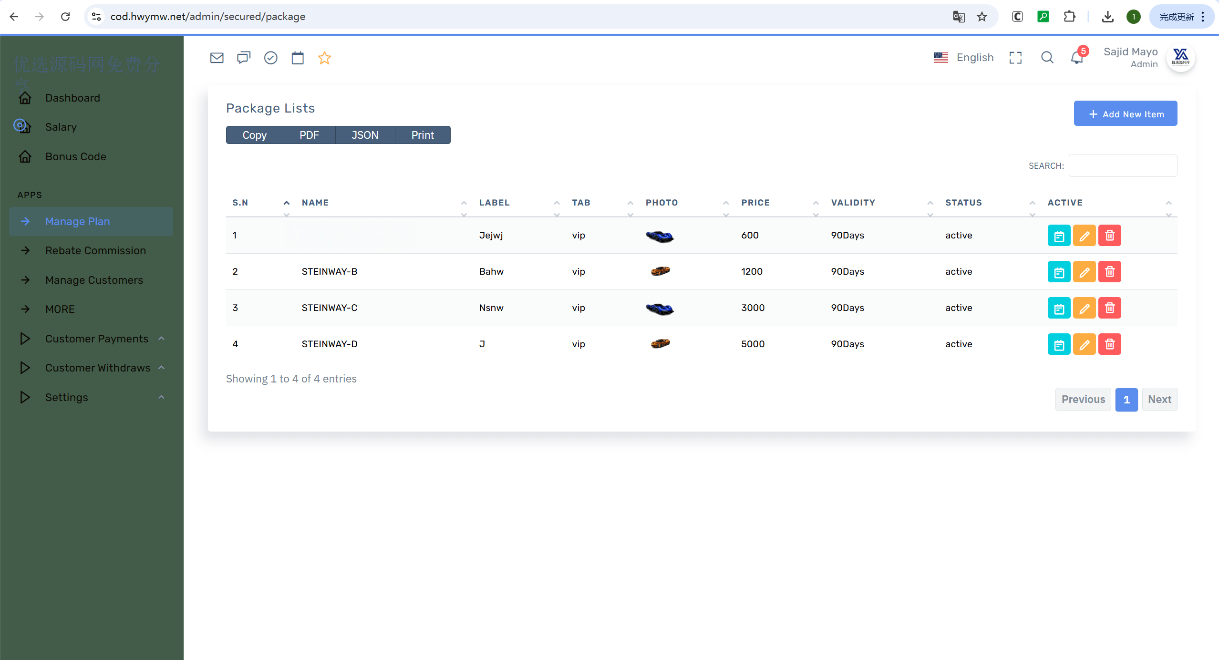The height and width of the screenshot is (660, 1219).
Task: Open the checkmark tasks icon
Action: tap(270, 58)
